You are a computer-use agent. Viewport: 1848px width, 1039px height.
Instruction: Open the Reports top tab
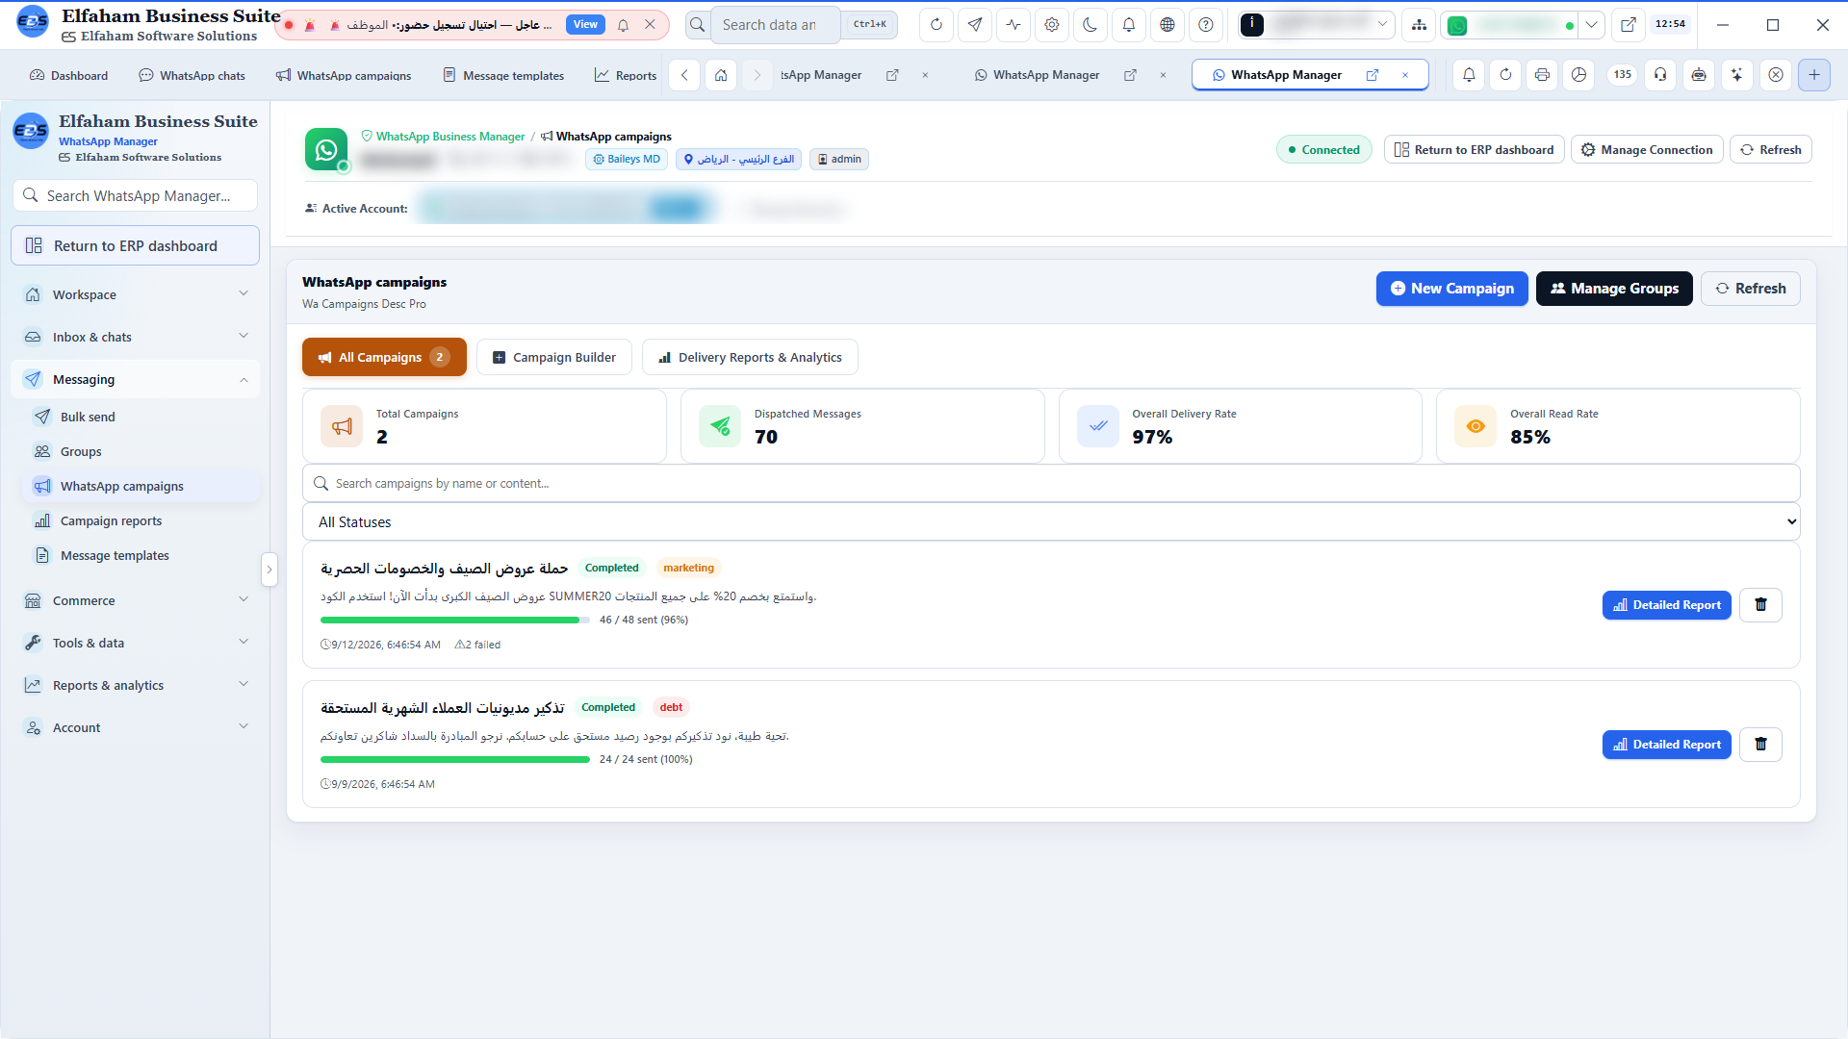pos(626,75)
